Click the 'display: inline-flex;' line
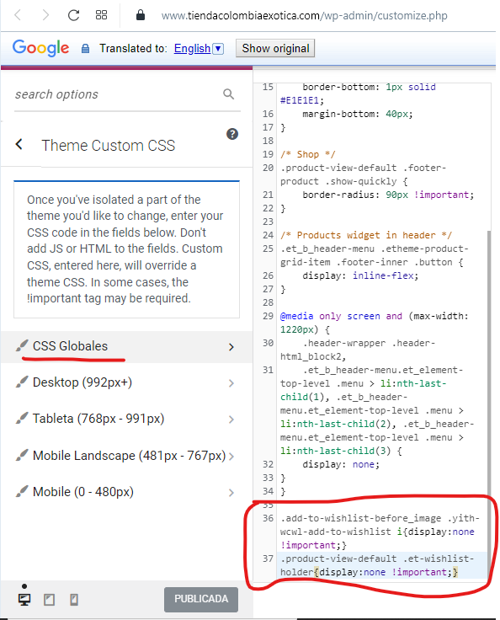The image size is (500, 620). point(360,275)
